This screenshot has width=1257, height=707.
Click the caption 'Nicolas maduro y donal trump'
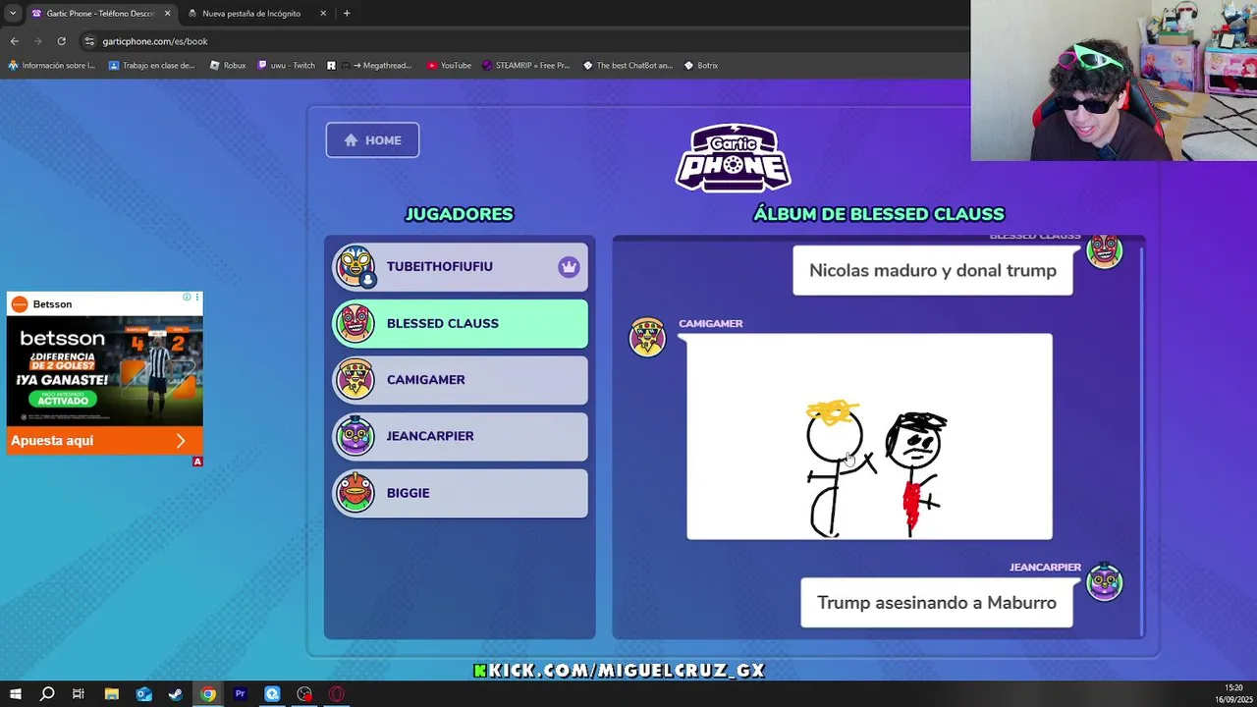click(x=933, y=270)
